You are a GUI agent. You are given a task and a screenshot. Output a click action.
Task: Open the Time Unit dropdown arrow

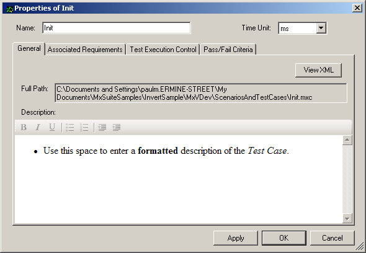coord(321,28)
